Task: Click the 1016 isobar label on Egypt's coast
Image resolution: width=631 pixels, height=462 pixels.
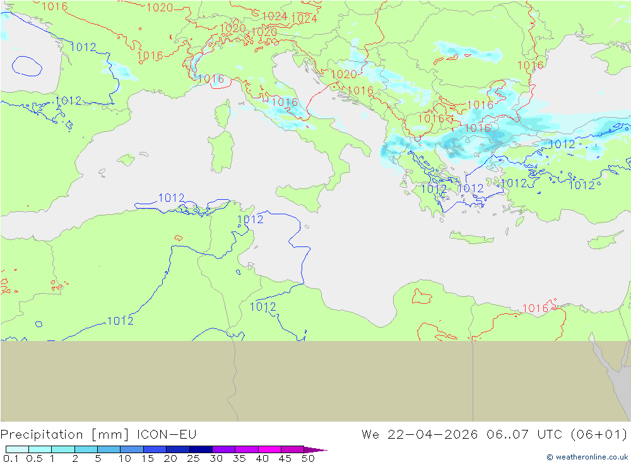Action: click(x=535, y=308)
